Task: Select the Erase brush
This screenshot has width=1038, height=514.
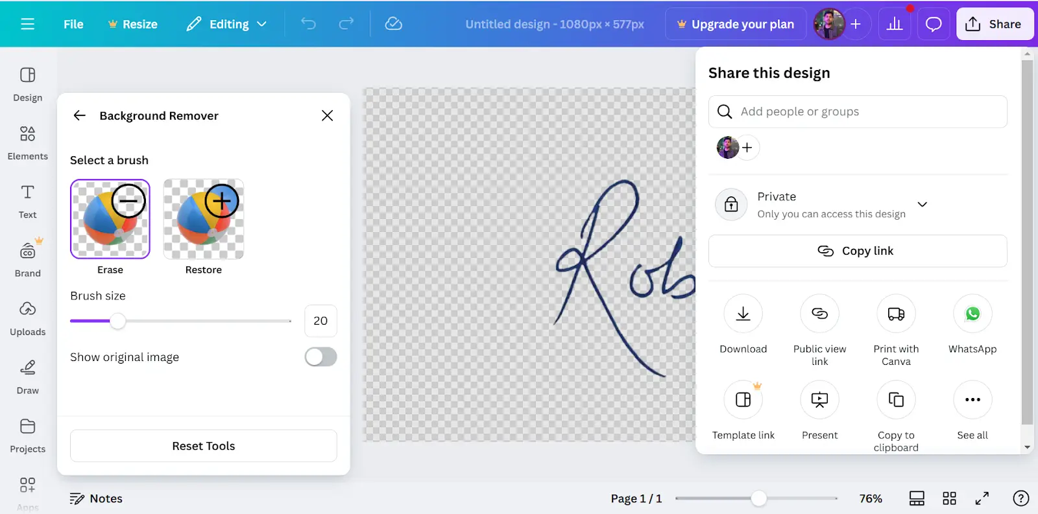Action: point(110,219)
